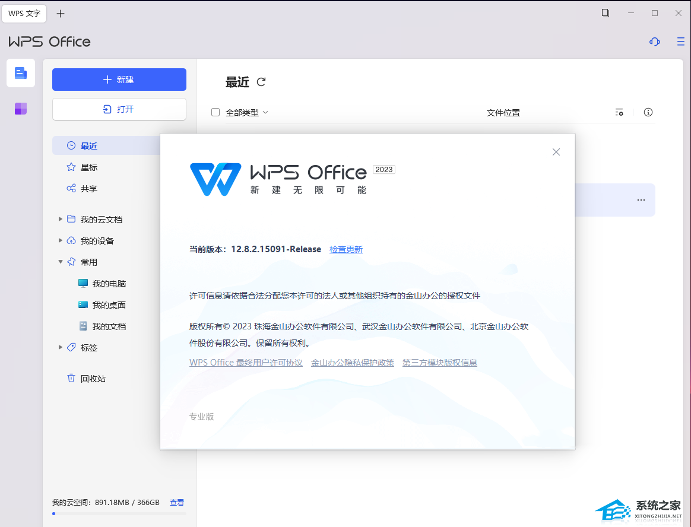
Task: Close the About WPS Office dialog
Action: [556, 152]
